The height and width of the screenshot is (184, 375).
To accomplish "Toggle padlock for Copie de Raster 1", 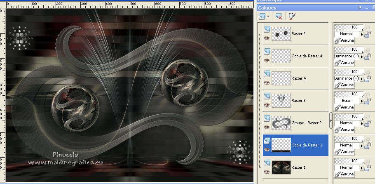I will click(368, 146).
